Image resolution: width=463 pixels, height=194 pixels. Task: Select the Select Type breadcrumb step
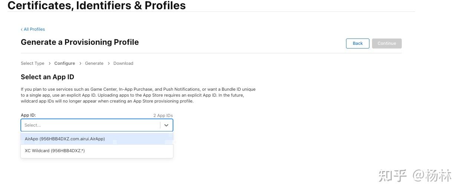coord(32,63)
